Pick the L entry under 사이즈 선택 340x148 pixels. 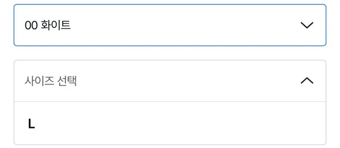(x=170, y=123)
